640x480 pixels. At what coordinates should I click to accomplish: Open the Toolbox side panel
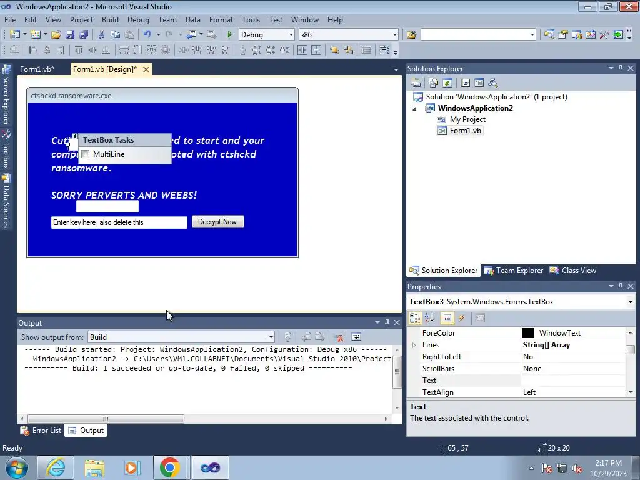click(6, 149)
